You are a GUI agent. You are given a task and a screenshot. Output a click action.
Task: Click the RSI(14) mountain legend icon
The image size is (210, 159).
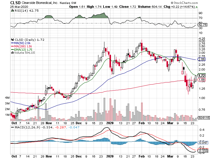pyautogui.click(x=12, y=10)
